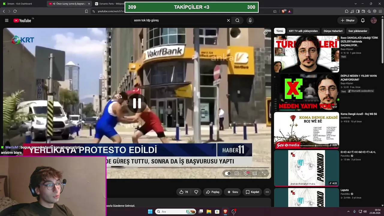
Task: Click the taskbar search box
Action: (x=175, y=211)
